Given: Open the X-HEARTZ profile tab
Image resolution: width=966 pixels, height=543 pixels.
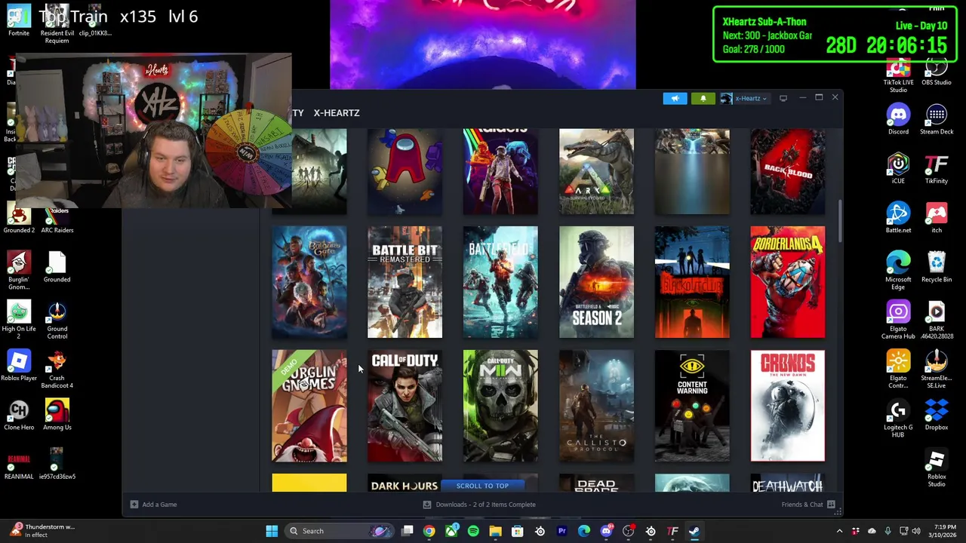Looking at the screenshot, I should (x=337, y=113).
